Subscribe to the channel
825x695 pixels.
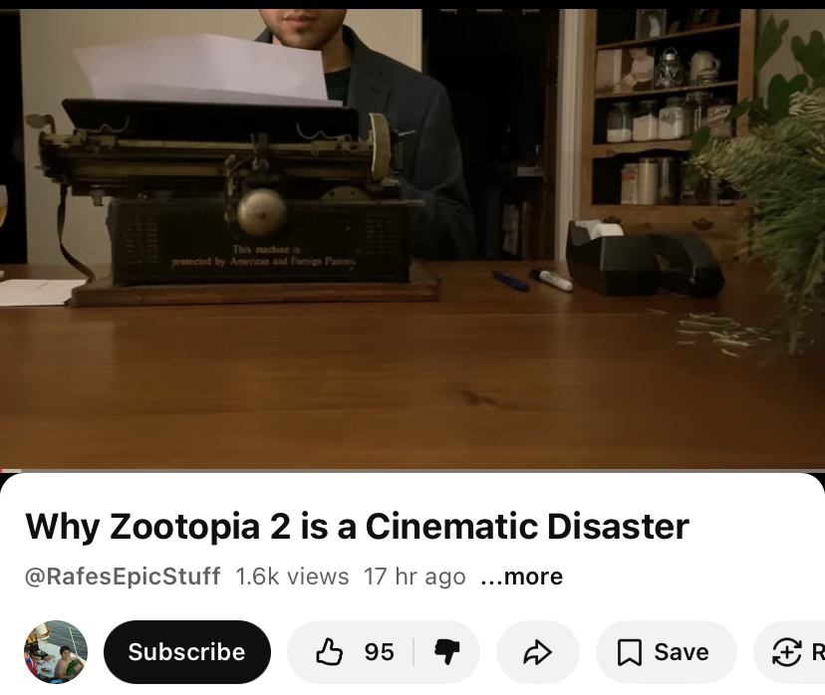pos(187,652)
